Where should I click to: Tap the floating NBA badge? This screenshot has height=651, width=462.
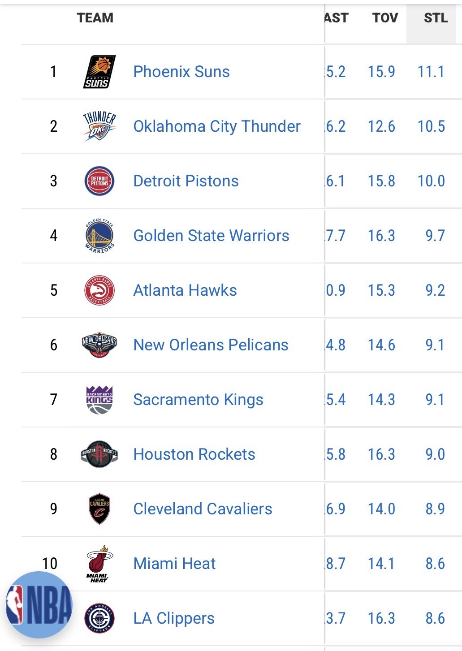(x=39, y=605)
